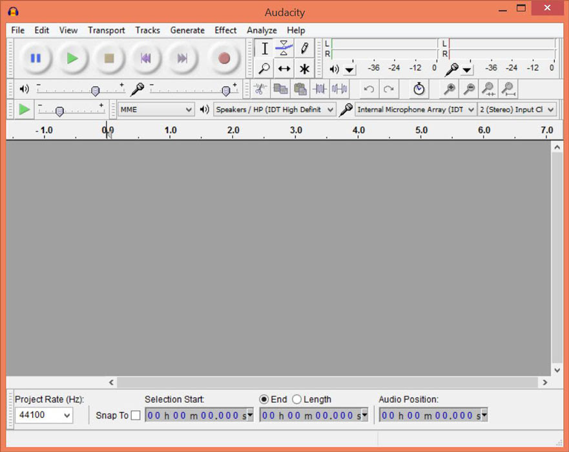Screen dimensions: 569x452
Task: Click the vertical scrollbar up arrow
Action: tap(557, 147)
